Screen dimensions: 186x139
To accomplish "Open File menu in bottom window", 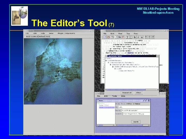I will [x=99, y=96].
